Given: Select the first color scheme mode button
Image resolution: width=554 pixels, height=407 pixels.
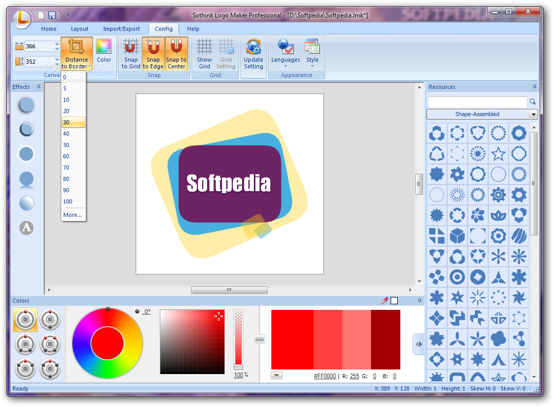Looking at the screenshot, I should click(x=25, y=320).
